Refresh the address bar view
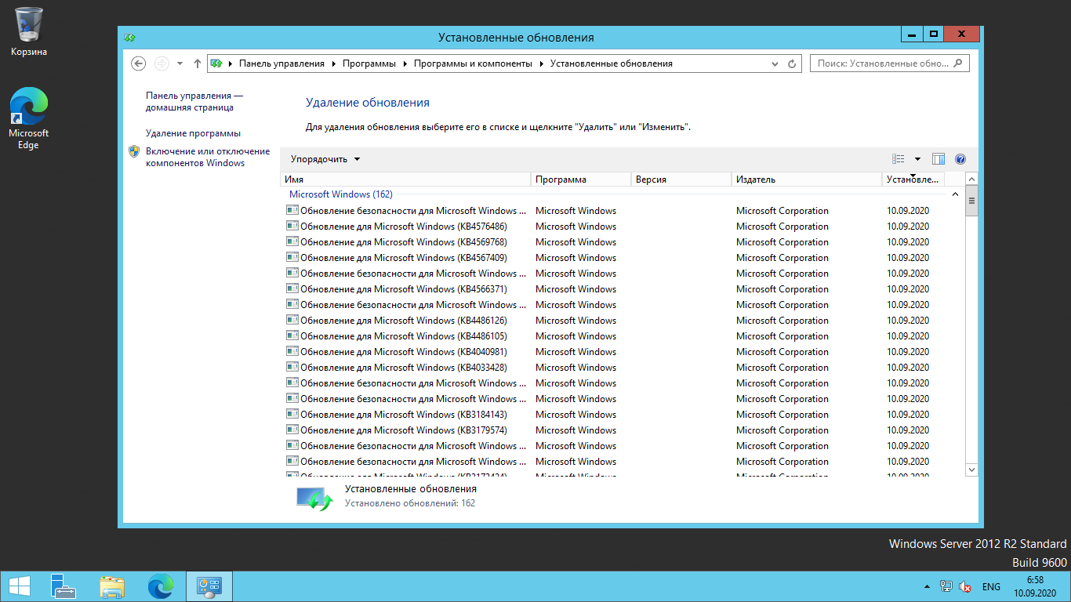The width and height of the screenshot is (1071, 602). click(x=792, y=63)
